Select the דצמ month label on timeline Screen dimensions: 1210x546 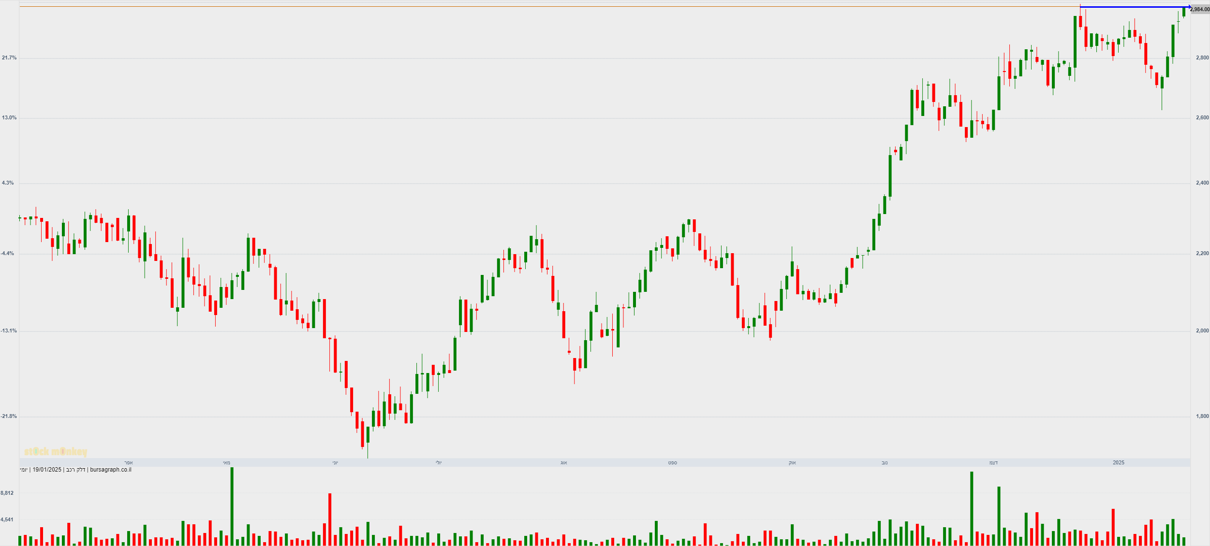993,463
